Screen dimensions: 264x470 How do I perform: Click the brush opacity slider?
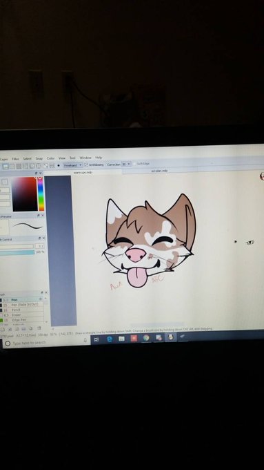tap(17, 253)
